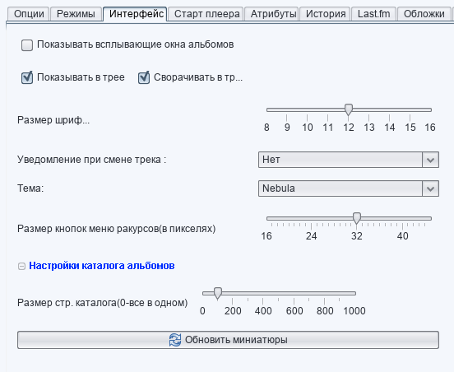The image size is (454, 372).
Task: Click the 16 mark on the font size scale
Action: point(430,128)
